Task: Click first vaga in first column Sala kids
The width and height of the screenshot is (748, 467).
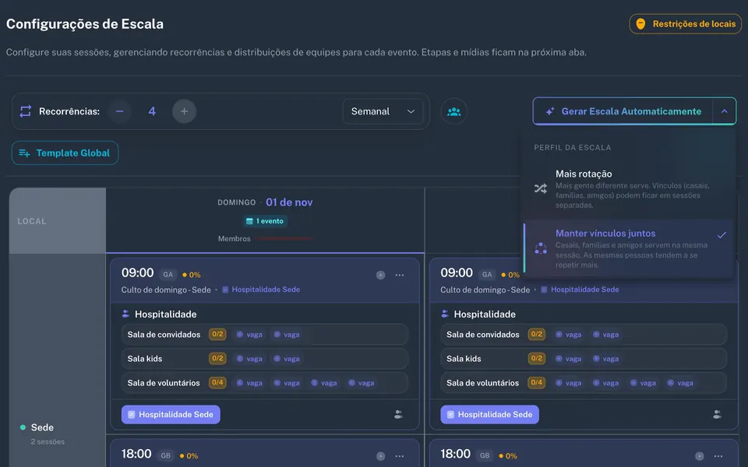Action: [249, 359]
